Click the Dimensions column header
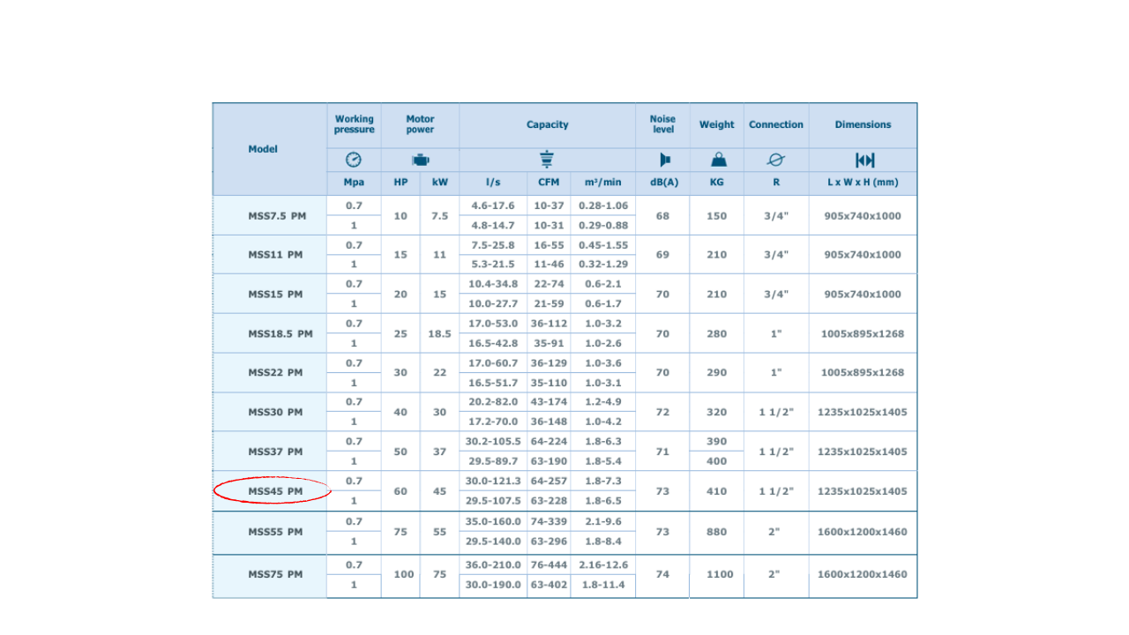The height and width of the screenshot is (635, 1129). pos(863,124)
